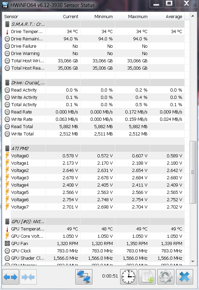The width and height of the screenshot is (199, 290).
Task: Select the Voltage3 sensor row
Action: tap(93, 178)
